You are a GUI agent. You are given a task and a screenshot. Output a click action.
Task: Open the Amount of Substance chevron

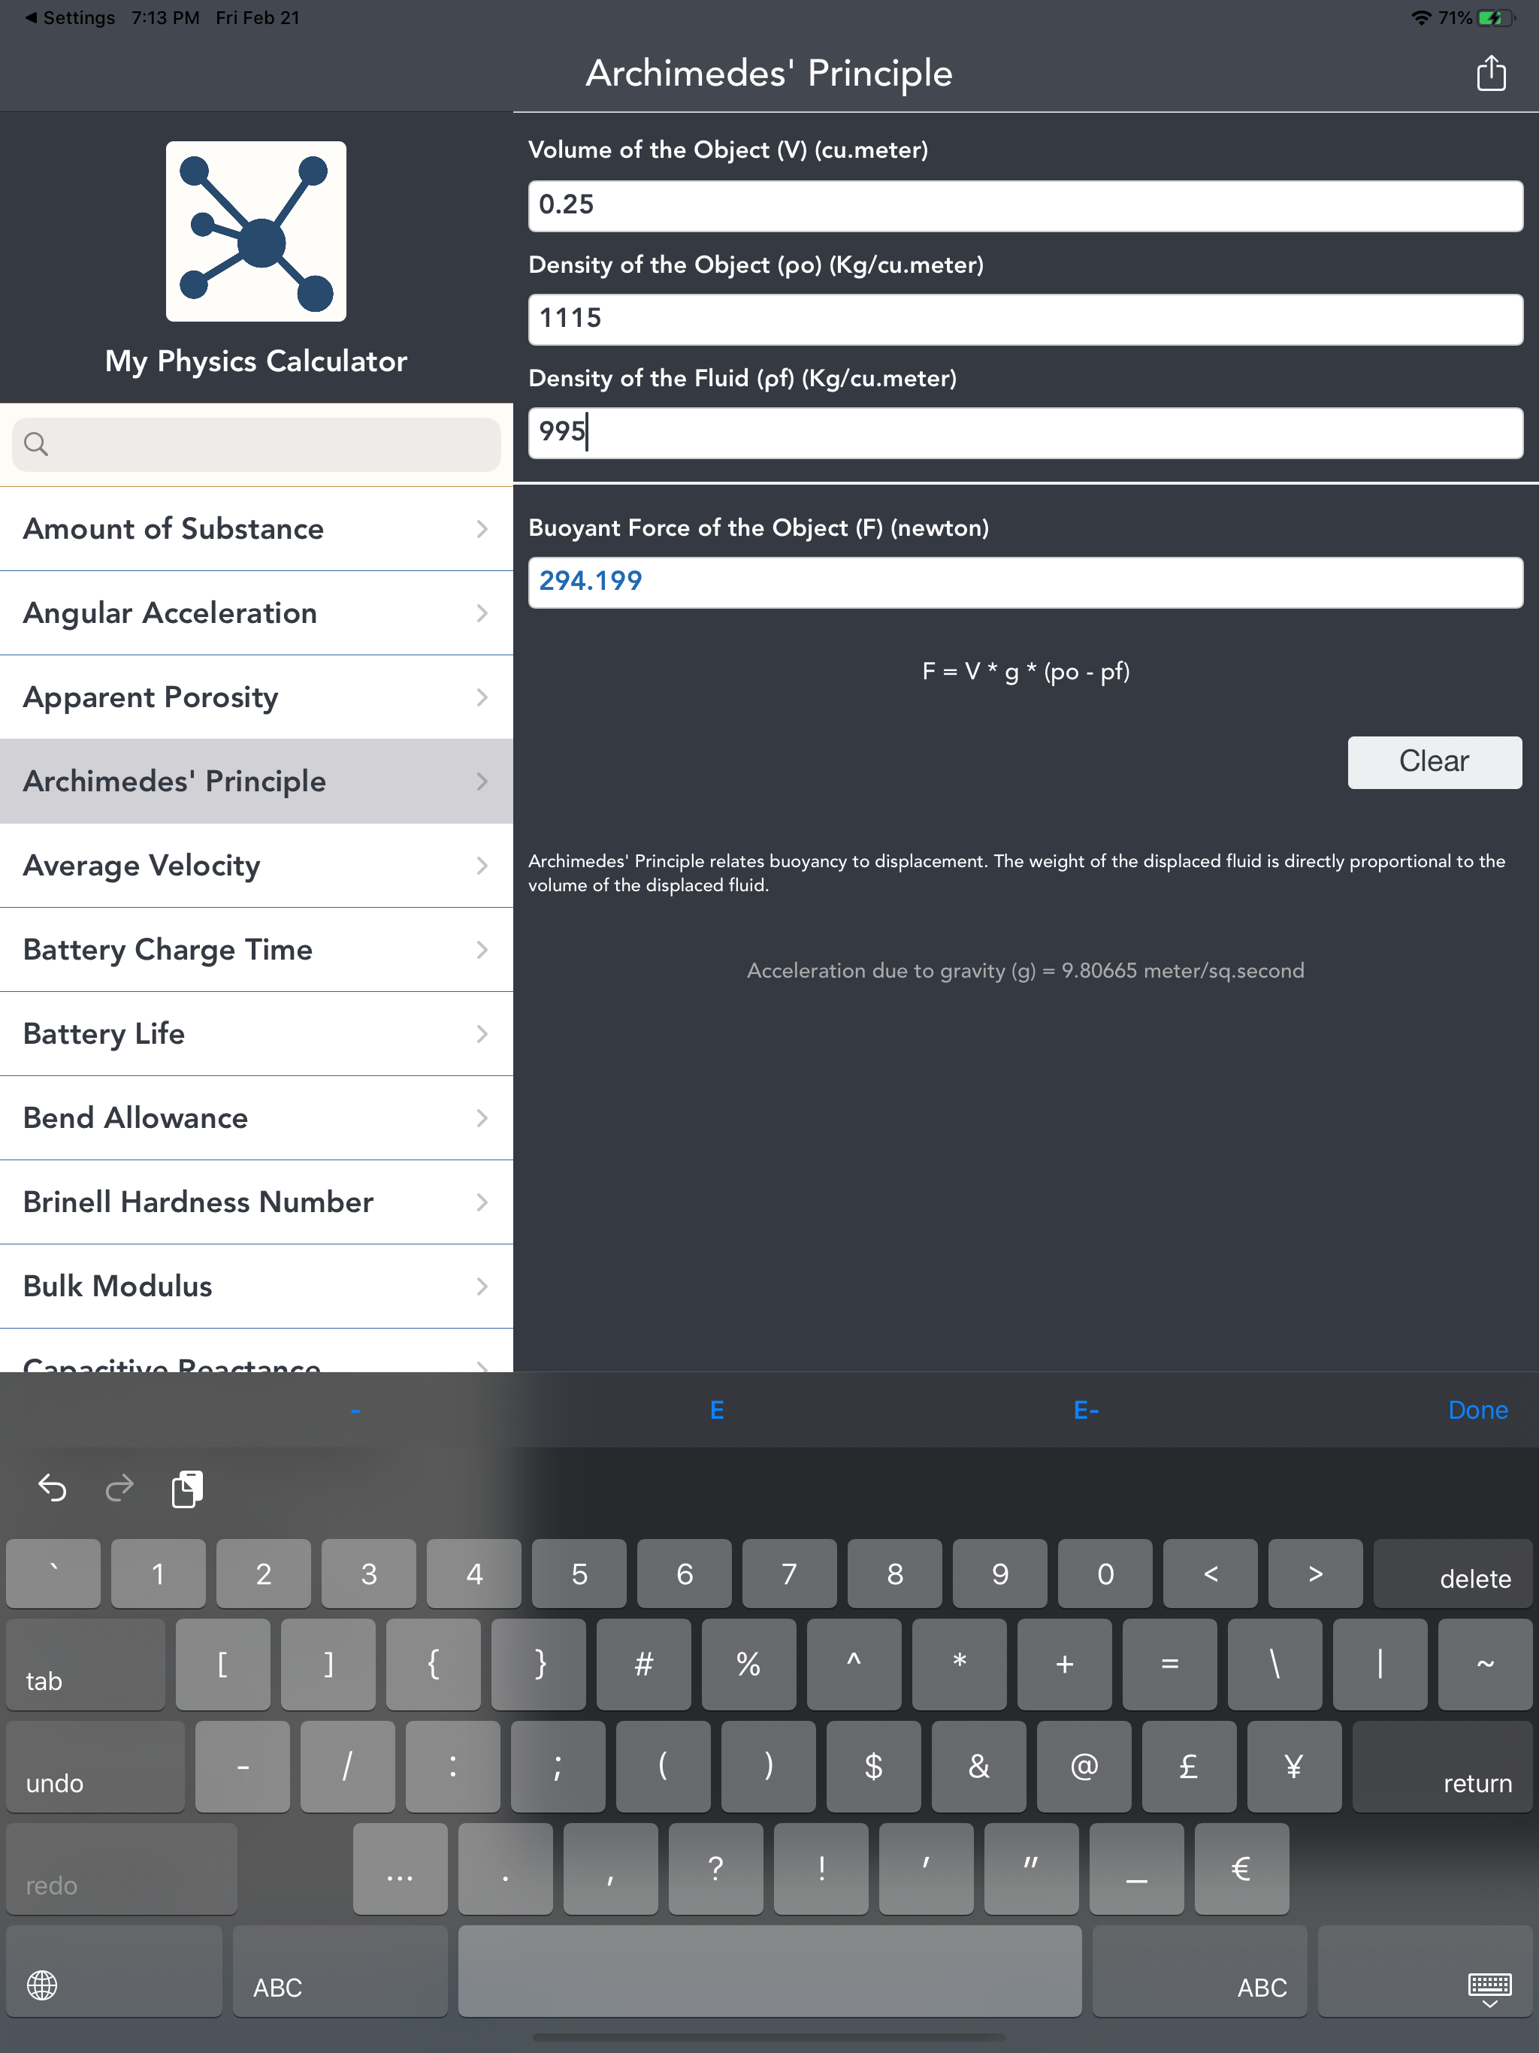(481, 529)
